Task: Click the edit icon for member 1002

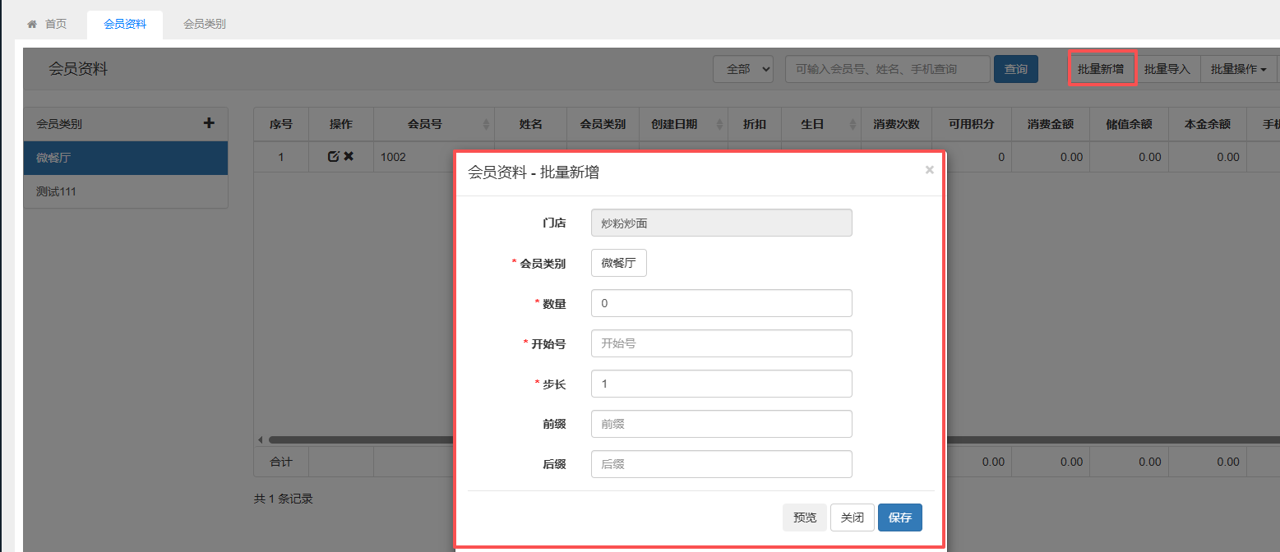Action: (333, 156)
